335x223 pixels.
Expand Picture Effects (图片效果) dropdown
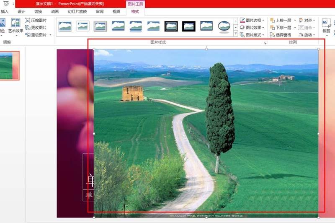pyautogui.click(x=253, y=28)
